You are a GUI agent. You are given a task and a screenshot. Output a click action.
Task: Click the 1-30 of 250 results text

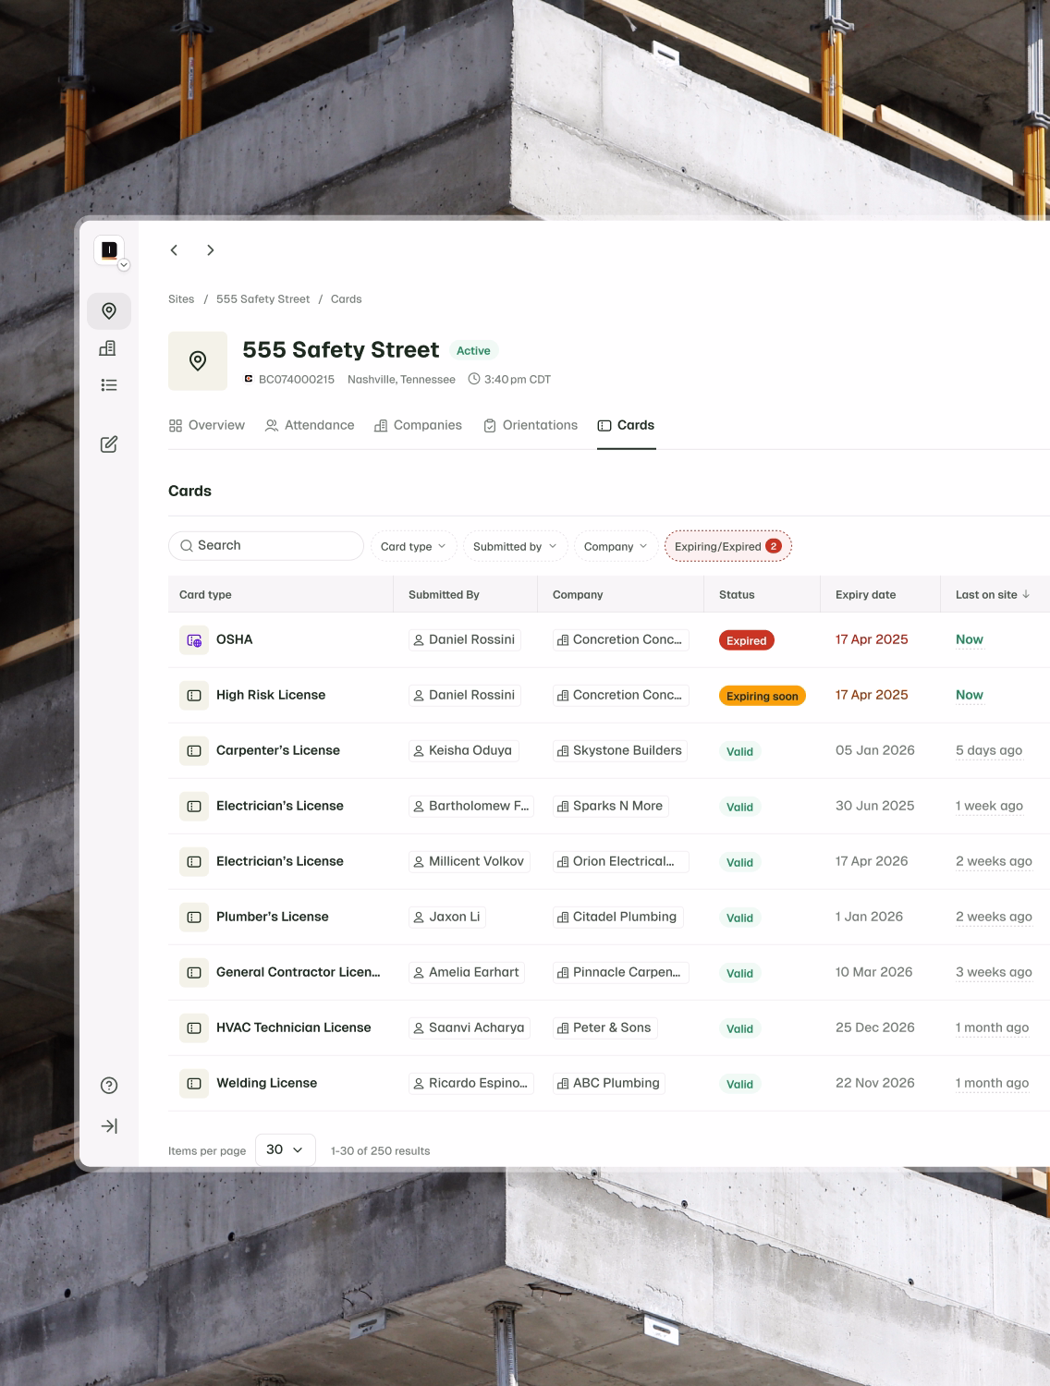[380, 1151]
